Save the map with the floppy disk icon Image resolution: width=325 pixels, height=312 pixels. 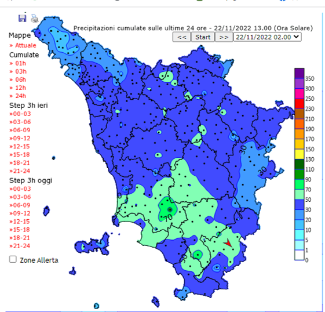[x=23, y=19]
